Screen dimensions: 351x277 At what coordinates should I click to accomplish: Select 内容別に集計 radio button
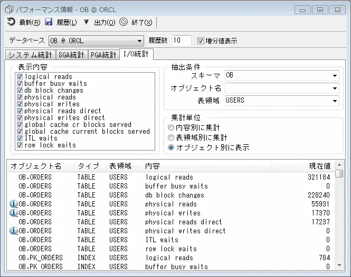coord(170,127)
